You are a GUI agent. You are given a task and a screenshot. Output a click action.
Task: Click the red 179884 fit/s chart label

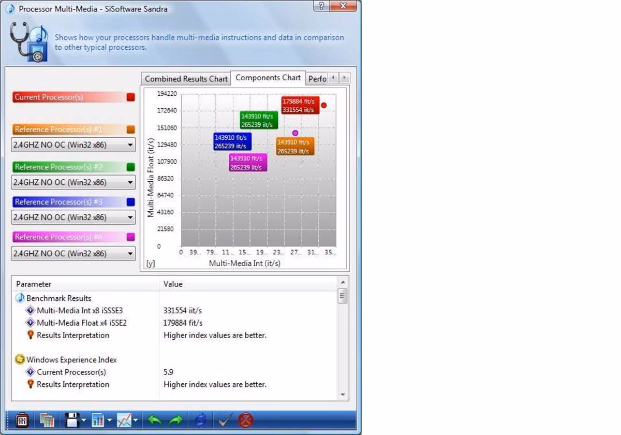click(300, 105)
